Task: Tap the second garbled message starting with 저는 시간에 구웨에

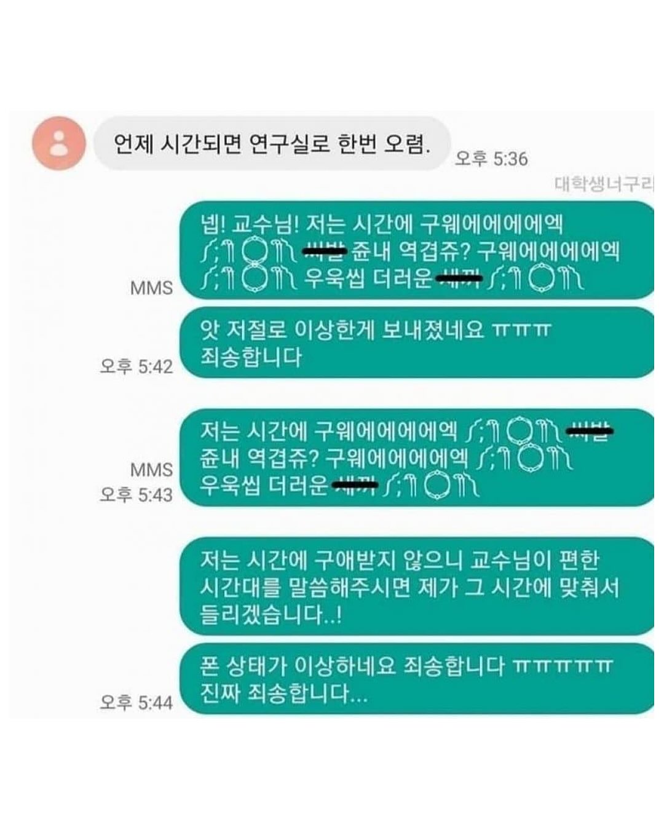Action: pos(417,458)
